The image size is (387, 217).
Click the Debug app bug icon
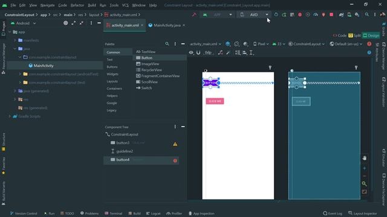(x=300, y=14)
